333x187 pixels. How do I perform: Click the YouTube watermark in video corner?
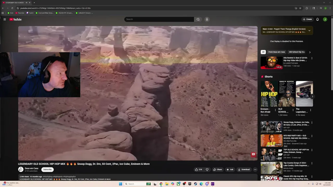(253, 154)
